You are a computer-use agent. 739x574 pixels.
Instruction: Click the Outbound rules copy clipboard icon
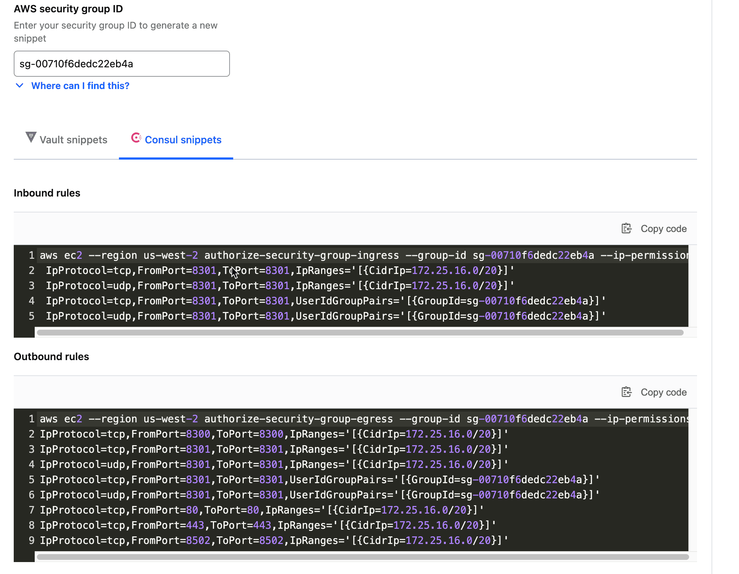pyautogui.click(x=627, y=392)
